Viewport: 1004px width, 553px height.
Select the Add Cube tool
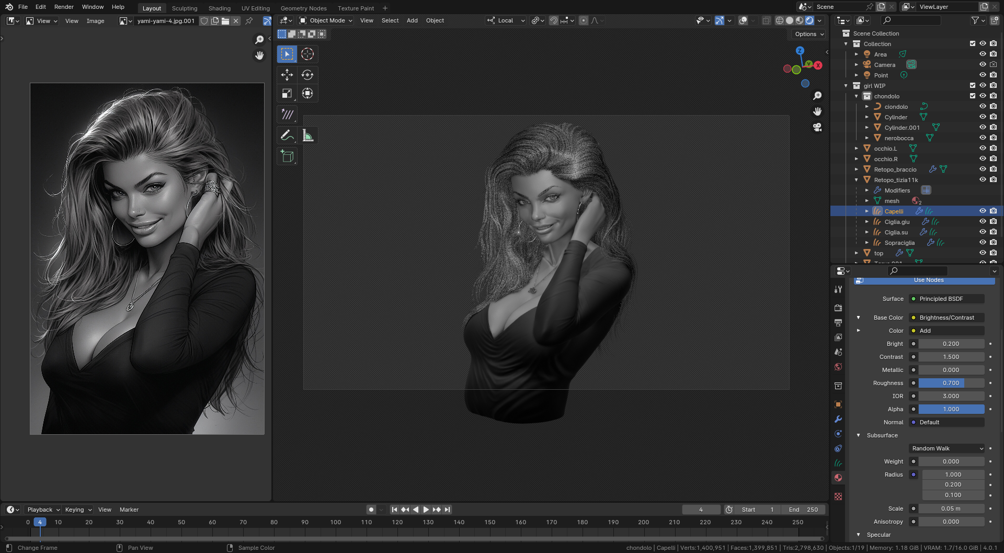click(287, 156)
